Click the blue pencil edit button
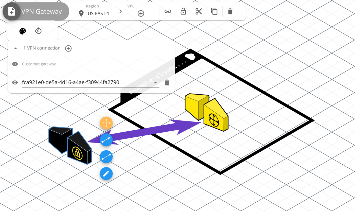 tap(106, 174)
